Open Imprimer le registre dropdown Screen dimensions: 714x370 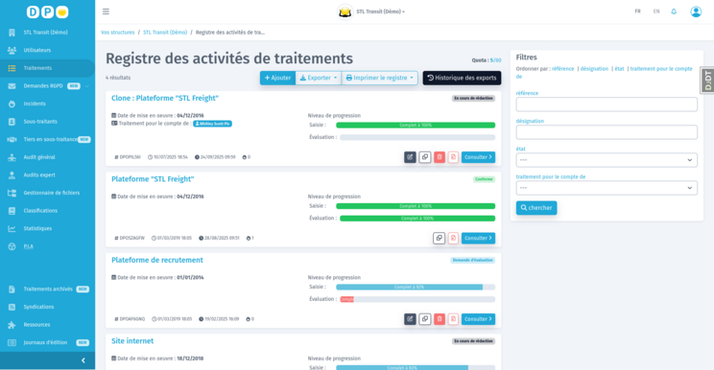[x=380, y=78]
